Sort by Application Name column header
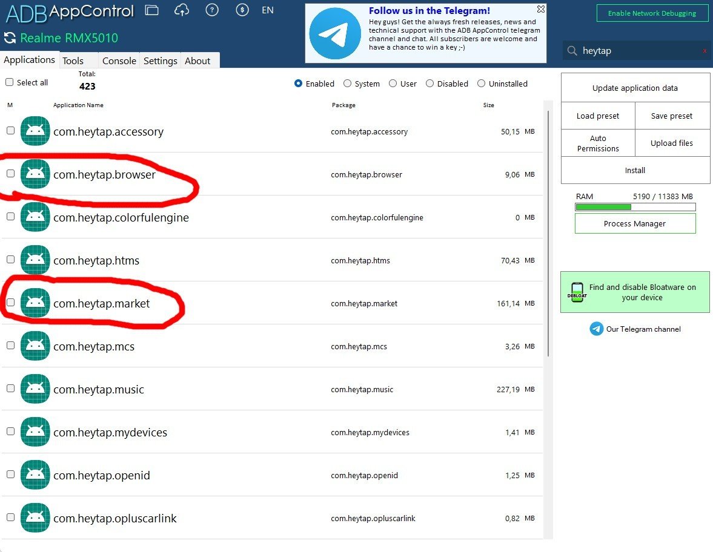The width and height of the screenshot is (713, 552). coord(78,105)
